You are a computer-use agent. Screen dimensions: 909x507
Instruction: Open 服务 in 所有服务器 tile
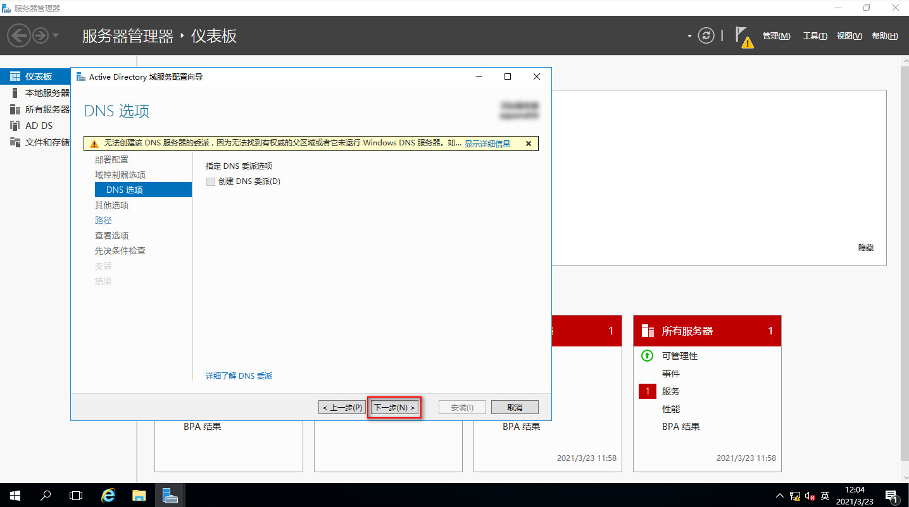pyautogui.click(x=671, y=391)
